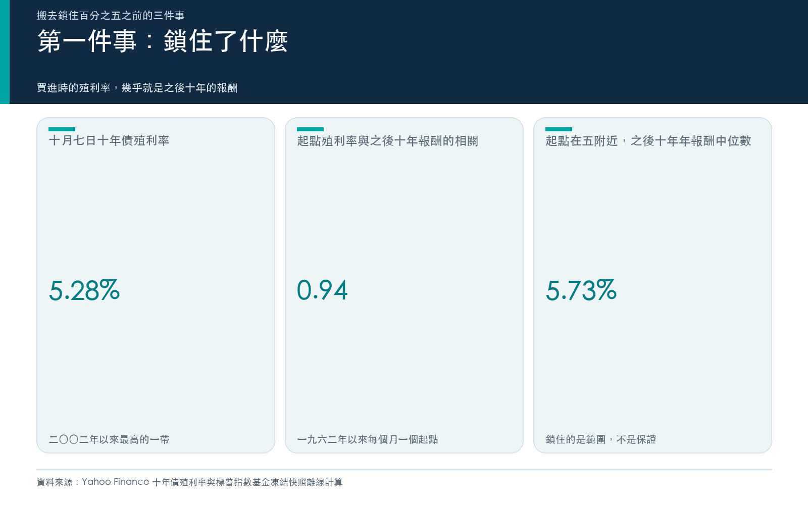Viewport: 808px width, 505px height.
Task: Select the note 二〇〇二年以來最高的一帶
Action: pos(109,439)
